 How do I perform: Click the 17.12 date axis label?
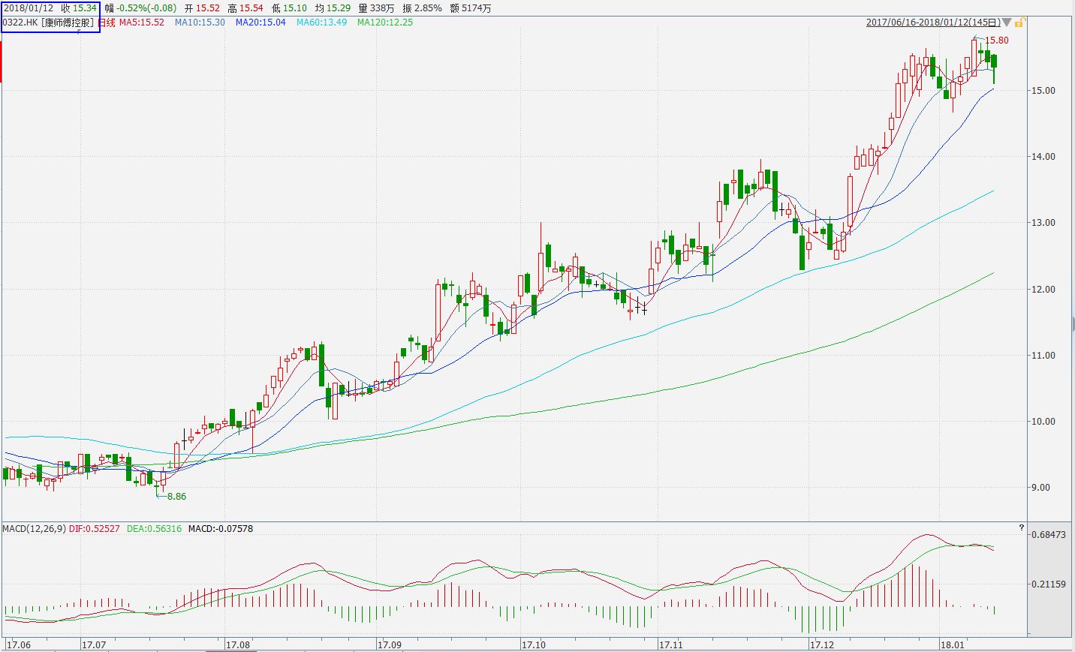pyautogui.click(x=822, y=644)
